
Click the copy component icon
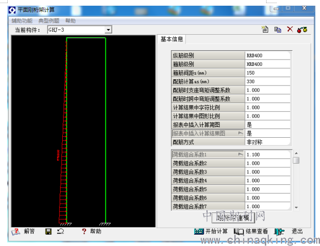(x=278, y=30)
